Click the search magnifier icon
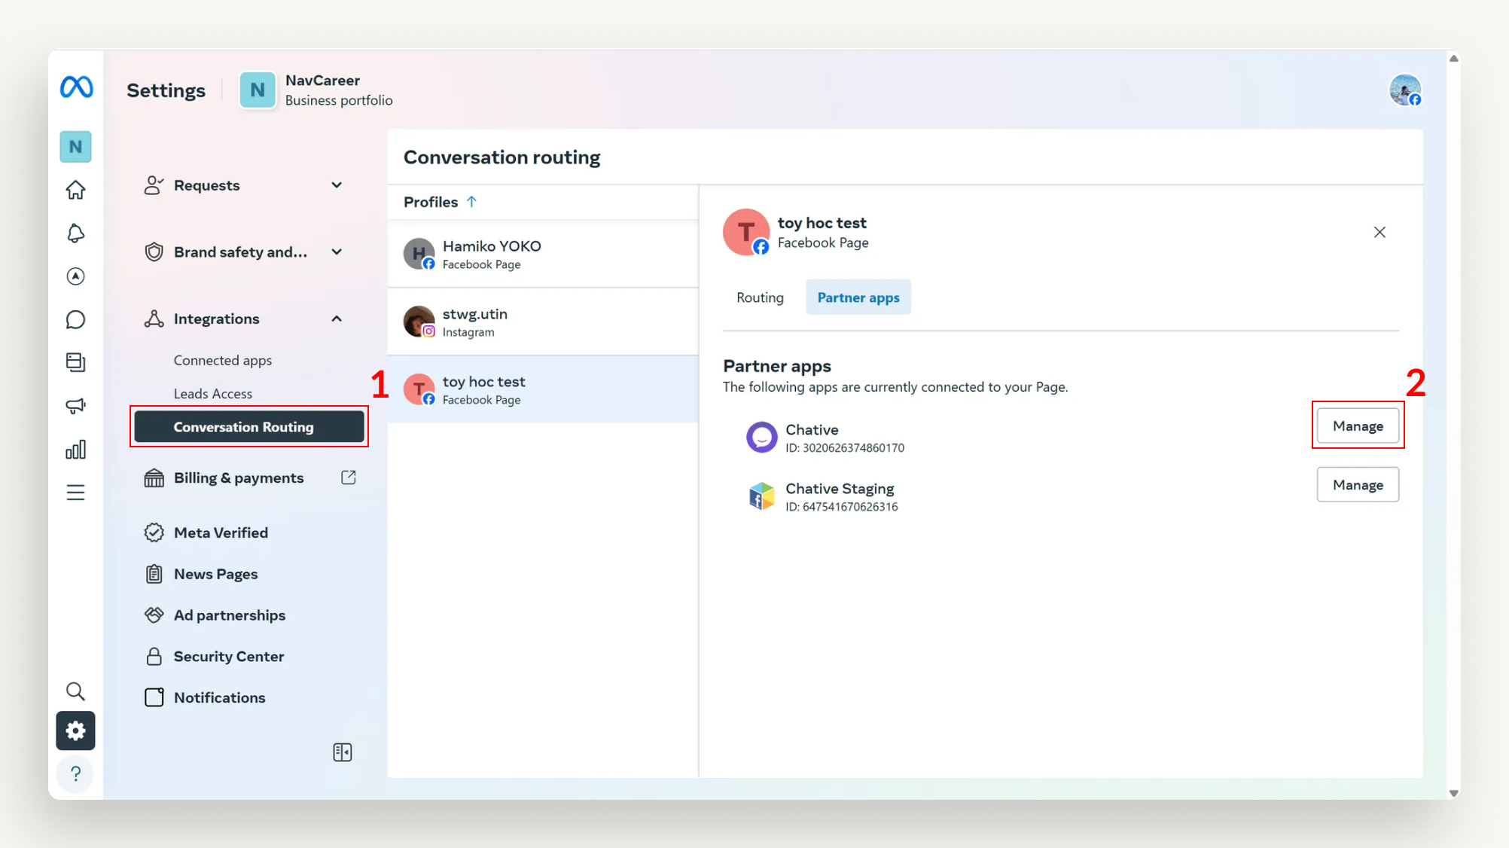Screen dimensions: 1509x848 tap(75, 691)
